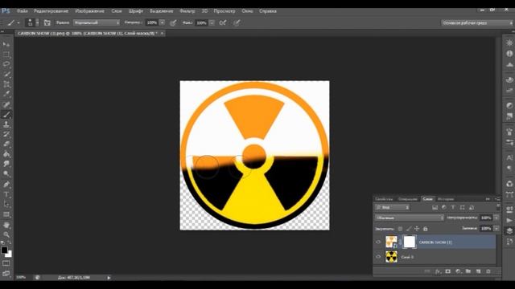Select the Horizontal Type tool
The image size is (515, 289).
pos(6,194)
